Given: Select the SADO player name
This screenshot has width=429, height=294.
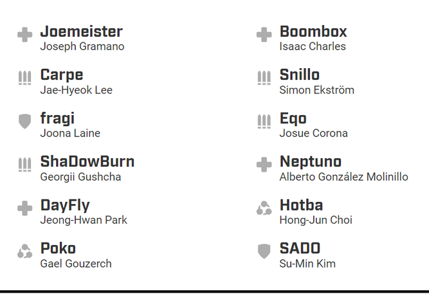Looking at the screenshot, I should pos(300,248).
